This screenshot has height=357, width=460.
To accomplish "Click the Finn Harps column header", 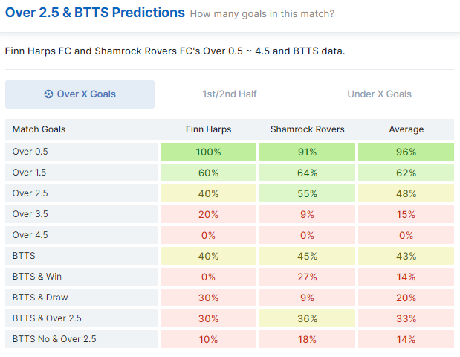I will click(208, 129).
